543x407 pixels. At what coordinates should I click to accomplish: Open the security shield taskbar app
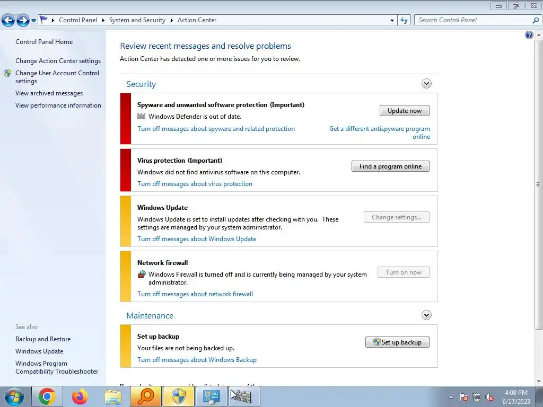click(179, 396)
